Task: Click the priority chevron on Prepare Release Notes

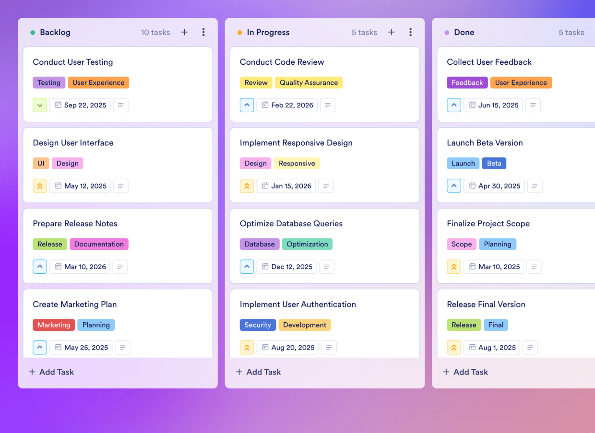Action: click(40, 267)
